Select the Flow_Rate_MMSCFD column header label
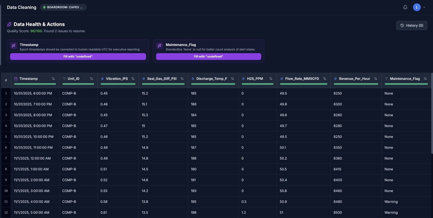 click(302, 79)
